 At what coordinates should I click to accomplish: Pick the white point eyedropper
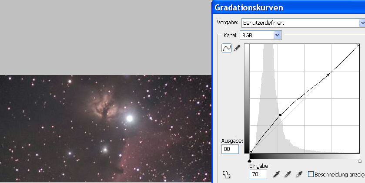coord(299,174)
